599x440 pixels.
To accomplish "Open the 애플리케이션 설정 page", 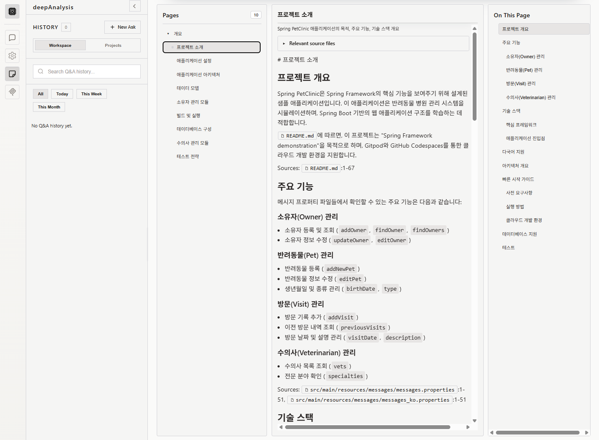I will (194, 61).
